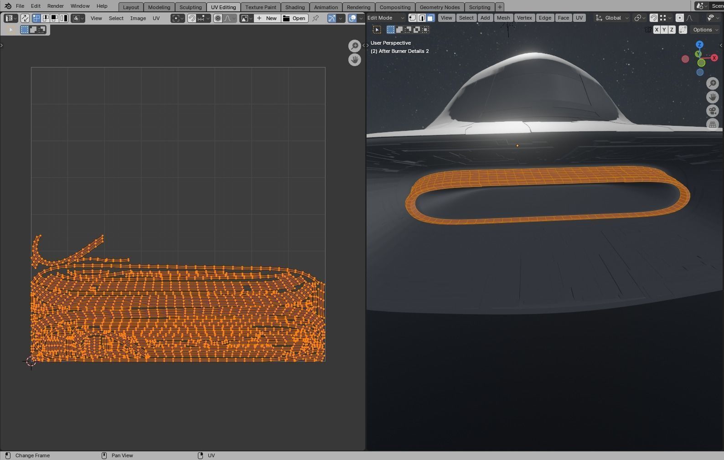Toggle proportional editing in 3D viewport
Screen dimensions: 724x460
pos(680,18)
